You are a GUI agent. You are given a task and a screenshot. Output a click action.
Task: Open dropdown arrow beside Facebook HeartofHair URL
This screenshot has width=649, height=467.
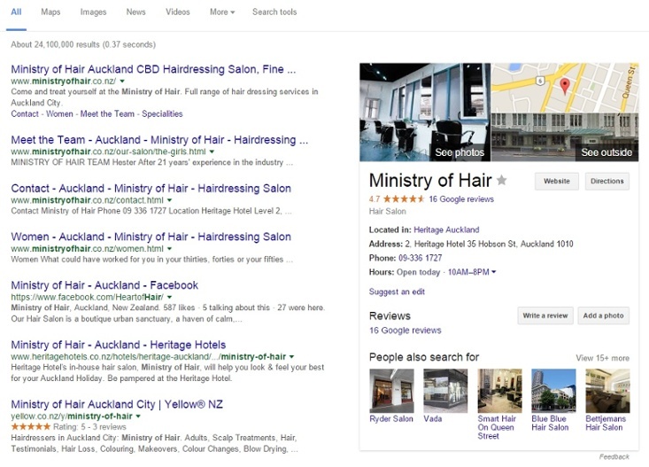tap(169, 297)
